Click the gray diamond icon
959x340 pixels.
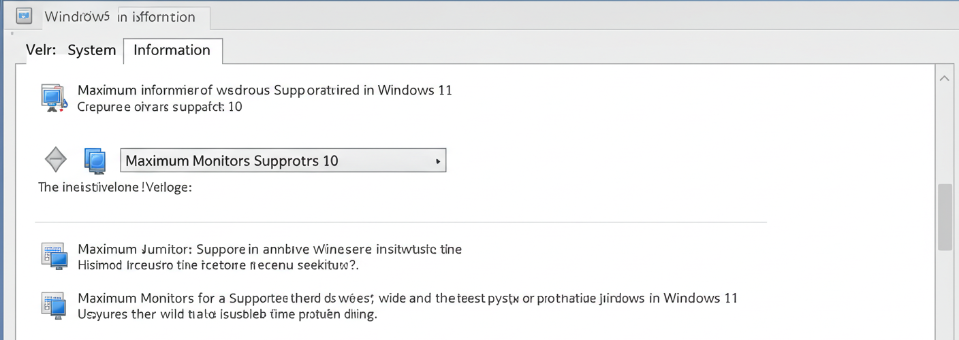(56, 160)
